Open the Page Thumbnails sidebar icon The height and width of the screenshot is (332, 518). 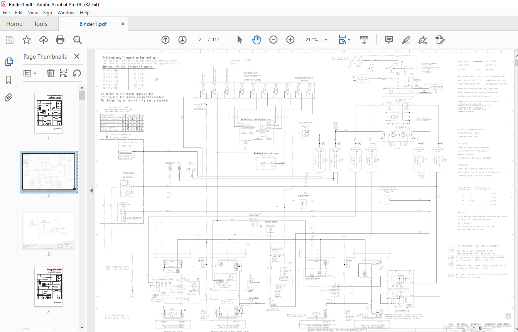8,62
